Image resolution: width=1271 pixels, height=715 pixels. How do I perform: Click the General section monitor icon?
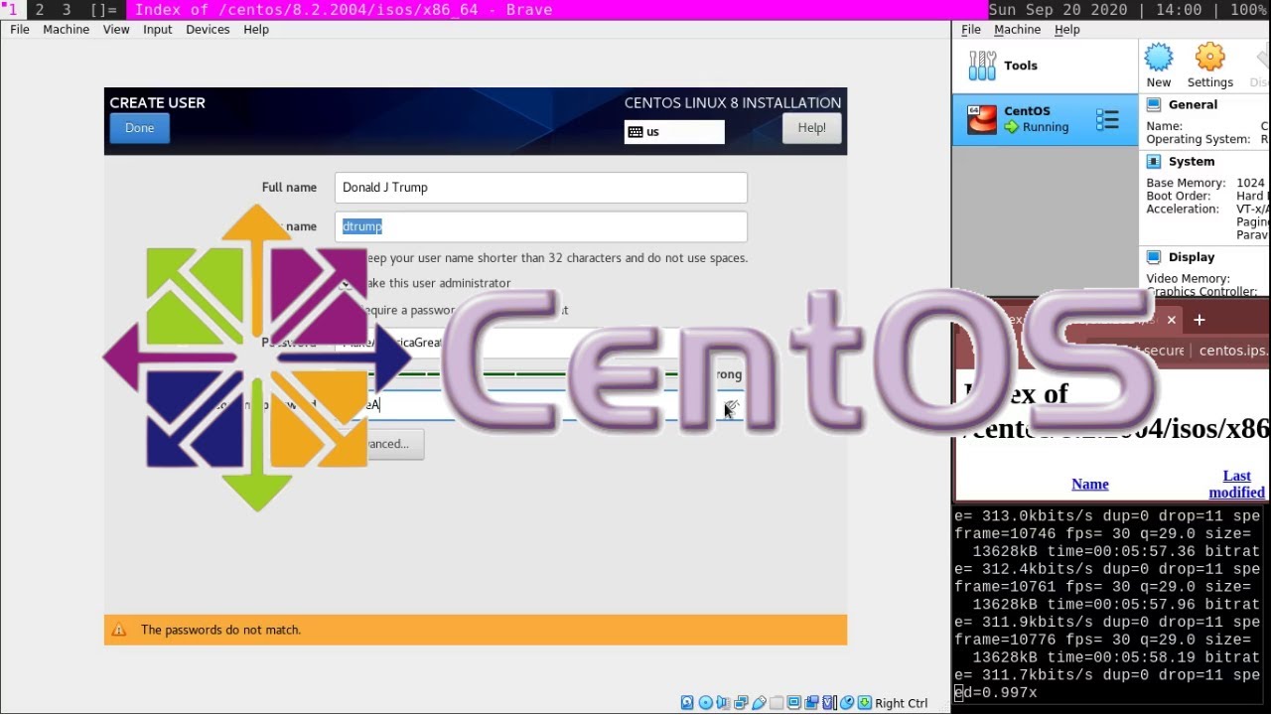tap(1154, 104)
